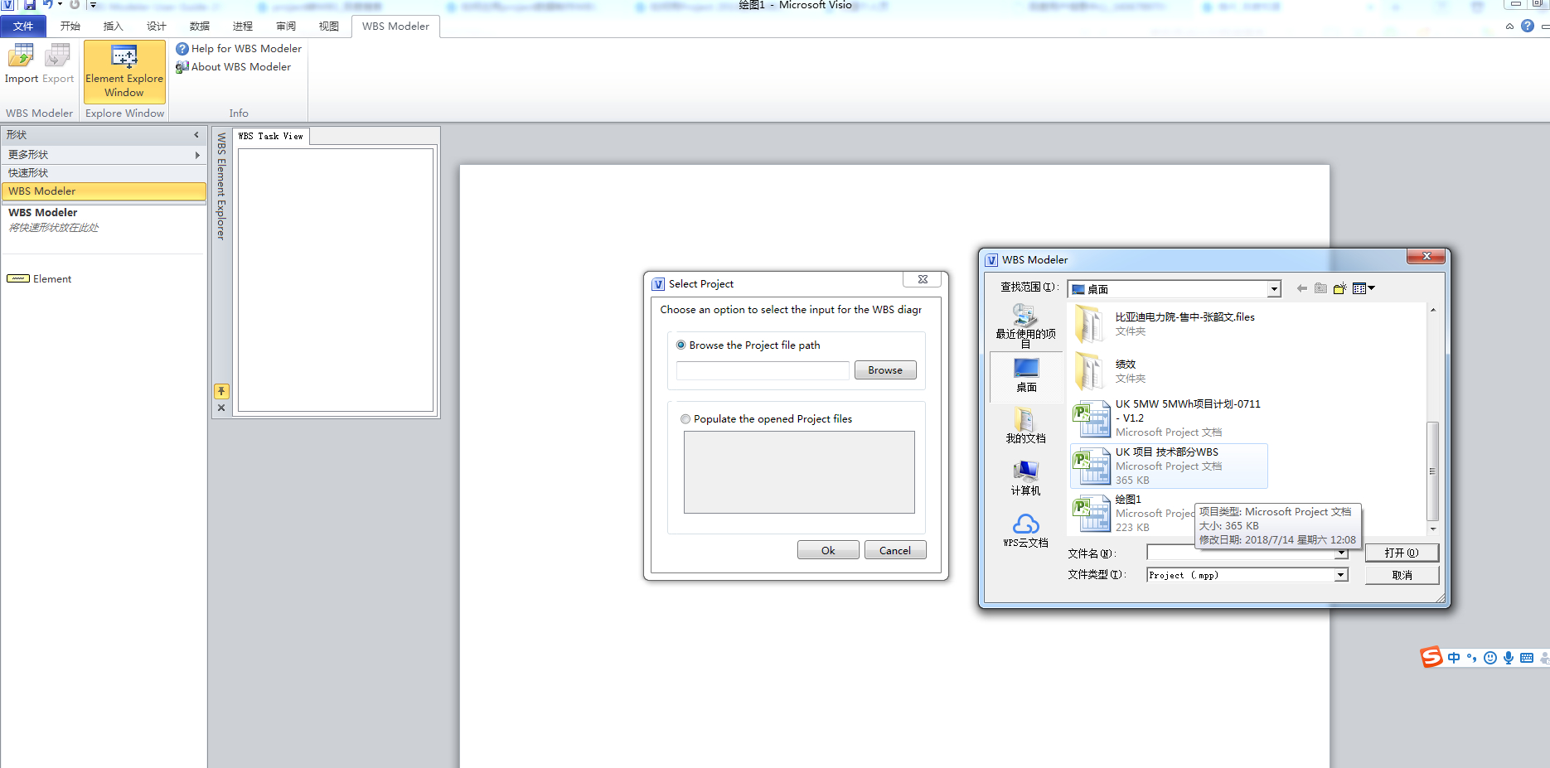Switch to the 进程 ribbon tab
This screenshot has width=1550, height=768.
(x=243, y=27)
